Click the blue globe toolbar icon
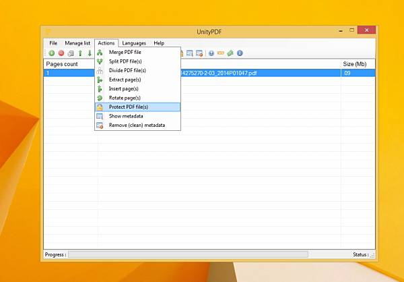This screenshot has width=404, height=282. pyautogui.click(x=211, y=53)
